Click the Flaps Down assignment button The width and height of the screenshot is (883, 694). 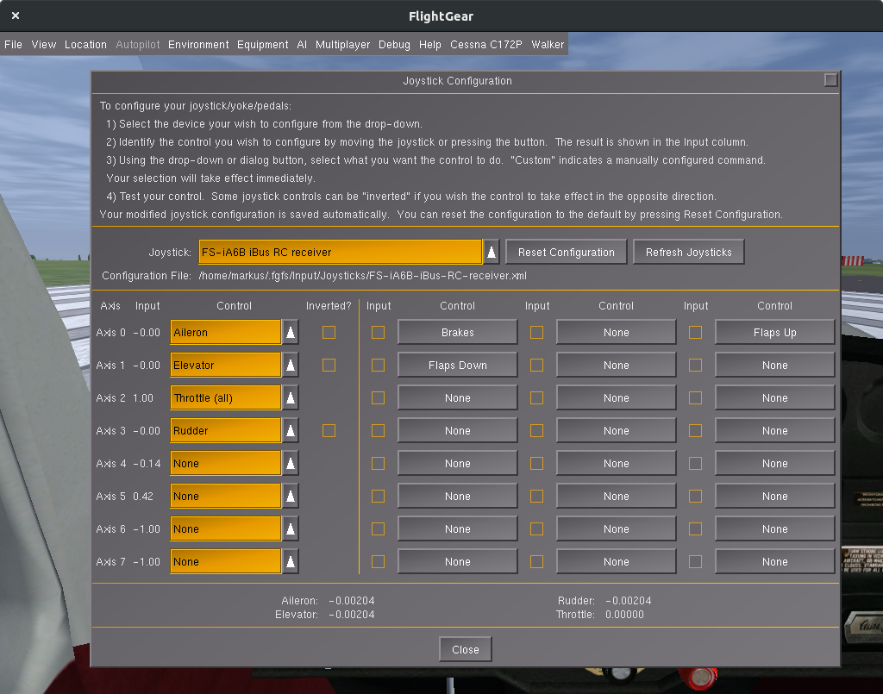point(457,365)
